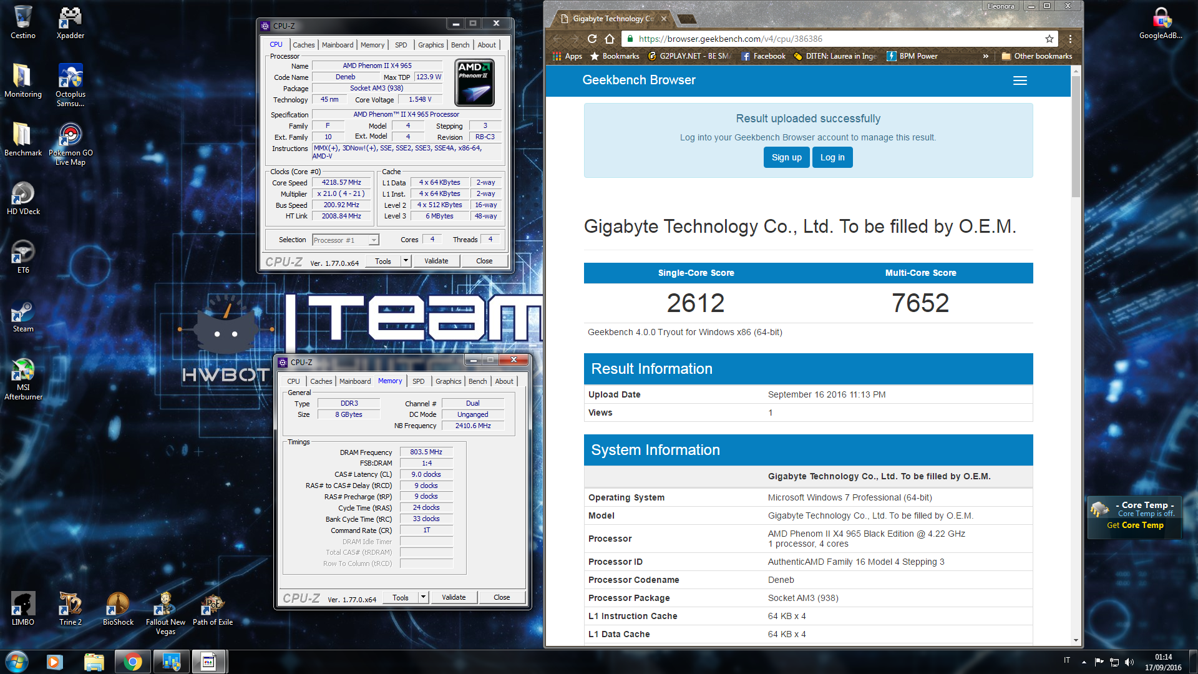The image size is (1198, 674).
Task: Open the BioShock game icon
Action: pos(118,608)
